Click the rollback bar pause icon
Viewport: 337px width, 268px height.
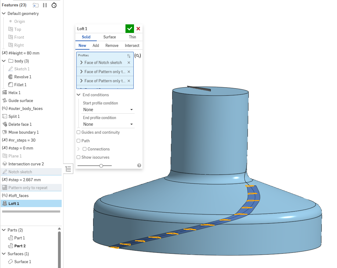click(x=45, y=5)
